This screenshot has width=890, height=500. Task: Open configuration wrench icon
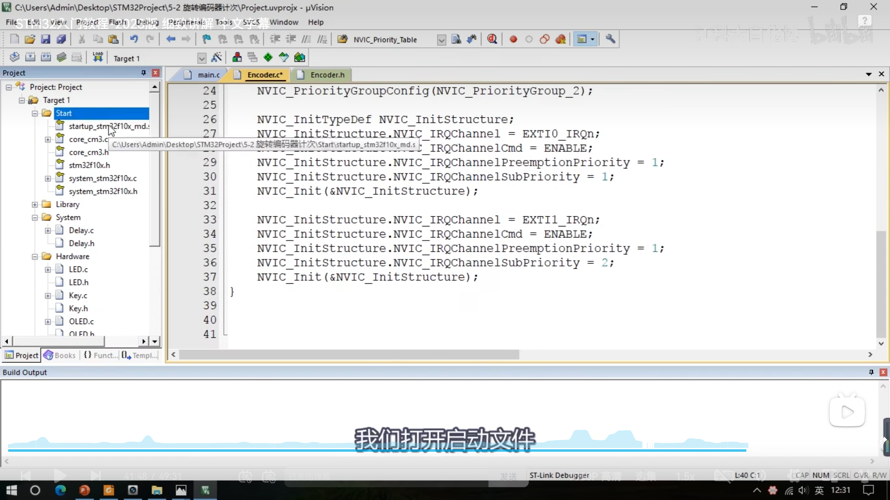coord(610,39)
